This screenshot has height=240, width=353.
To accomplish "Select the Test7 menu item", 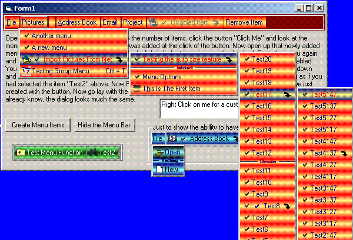I will point(268,217).
